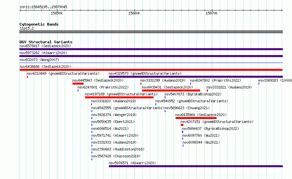
Task: Open the nsv6086514 (Wu2021) label
Action: (110, 129)
